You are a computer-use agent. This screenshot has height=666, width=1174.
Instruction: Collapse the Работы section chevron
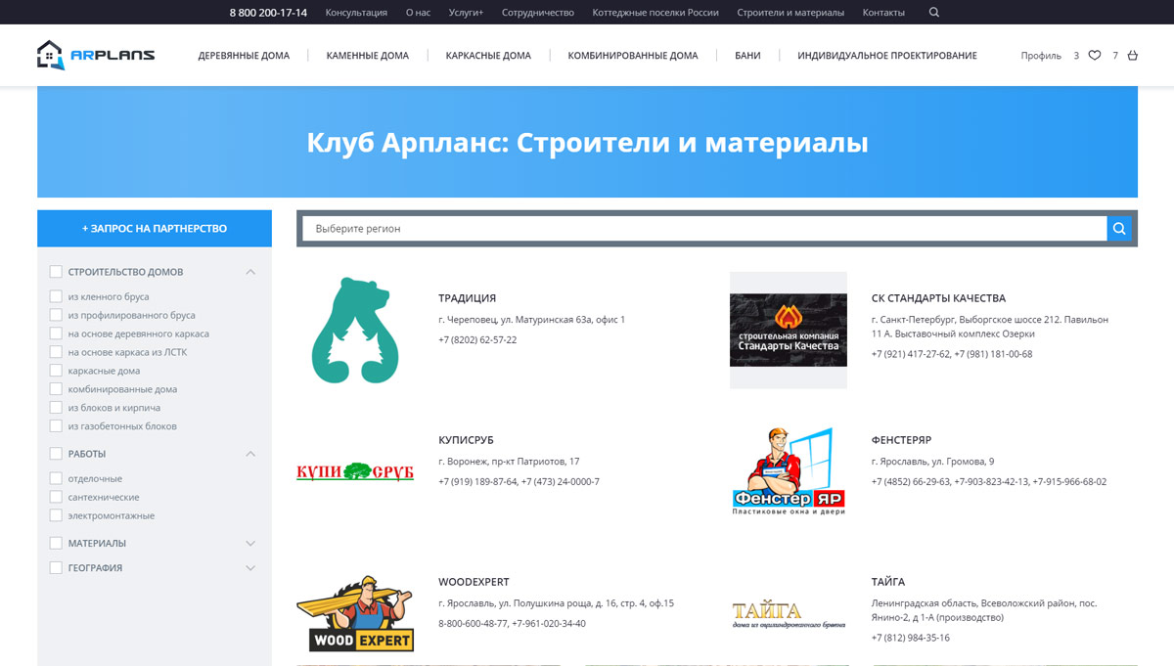[x=250, y=454]
